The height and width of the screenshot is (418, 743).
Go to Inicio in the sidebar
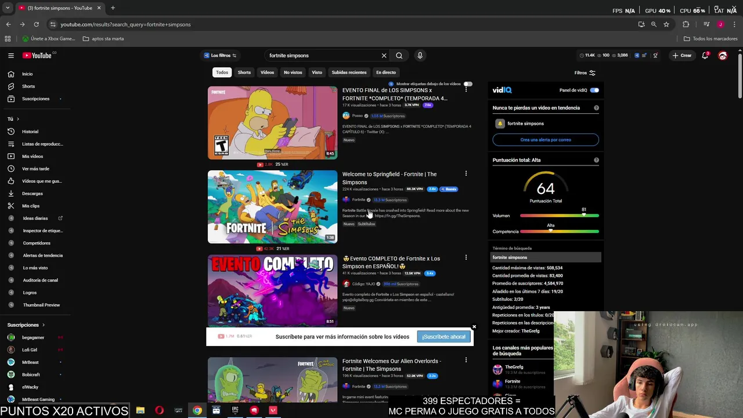click(27, 74)
